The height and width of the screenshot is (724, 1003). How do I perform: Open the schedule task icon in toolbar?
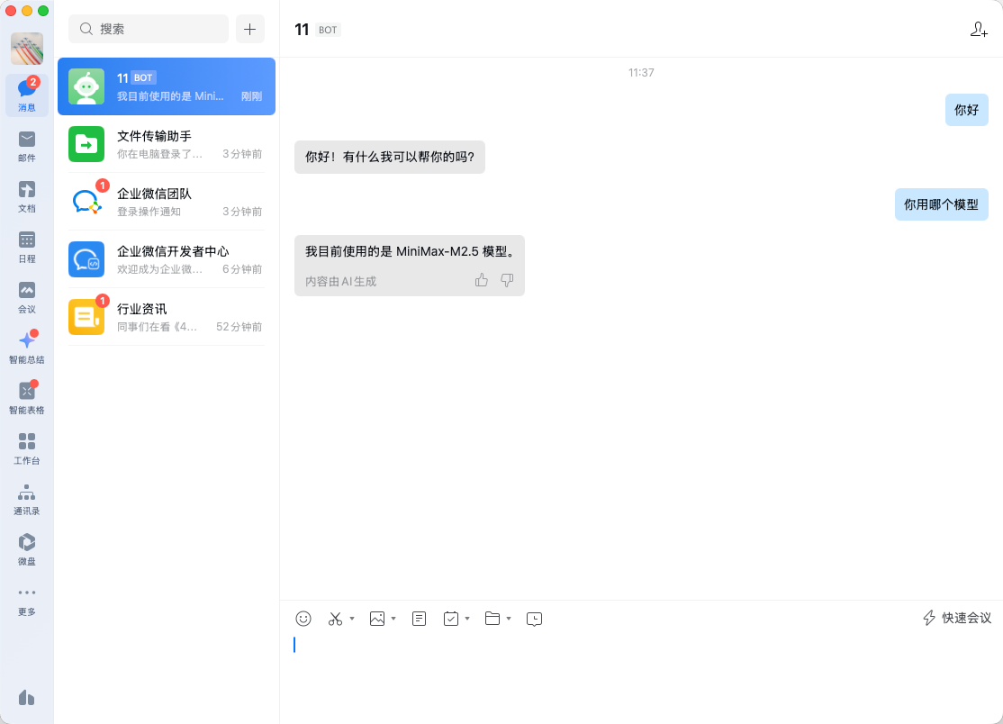451,619
